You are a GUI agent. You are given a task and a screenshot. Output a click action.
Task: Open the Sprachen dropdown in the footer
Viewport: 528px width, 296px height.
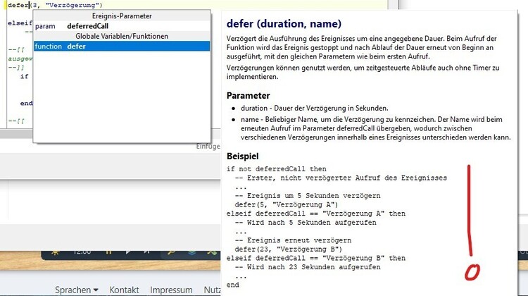pos(77,290)
